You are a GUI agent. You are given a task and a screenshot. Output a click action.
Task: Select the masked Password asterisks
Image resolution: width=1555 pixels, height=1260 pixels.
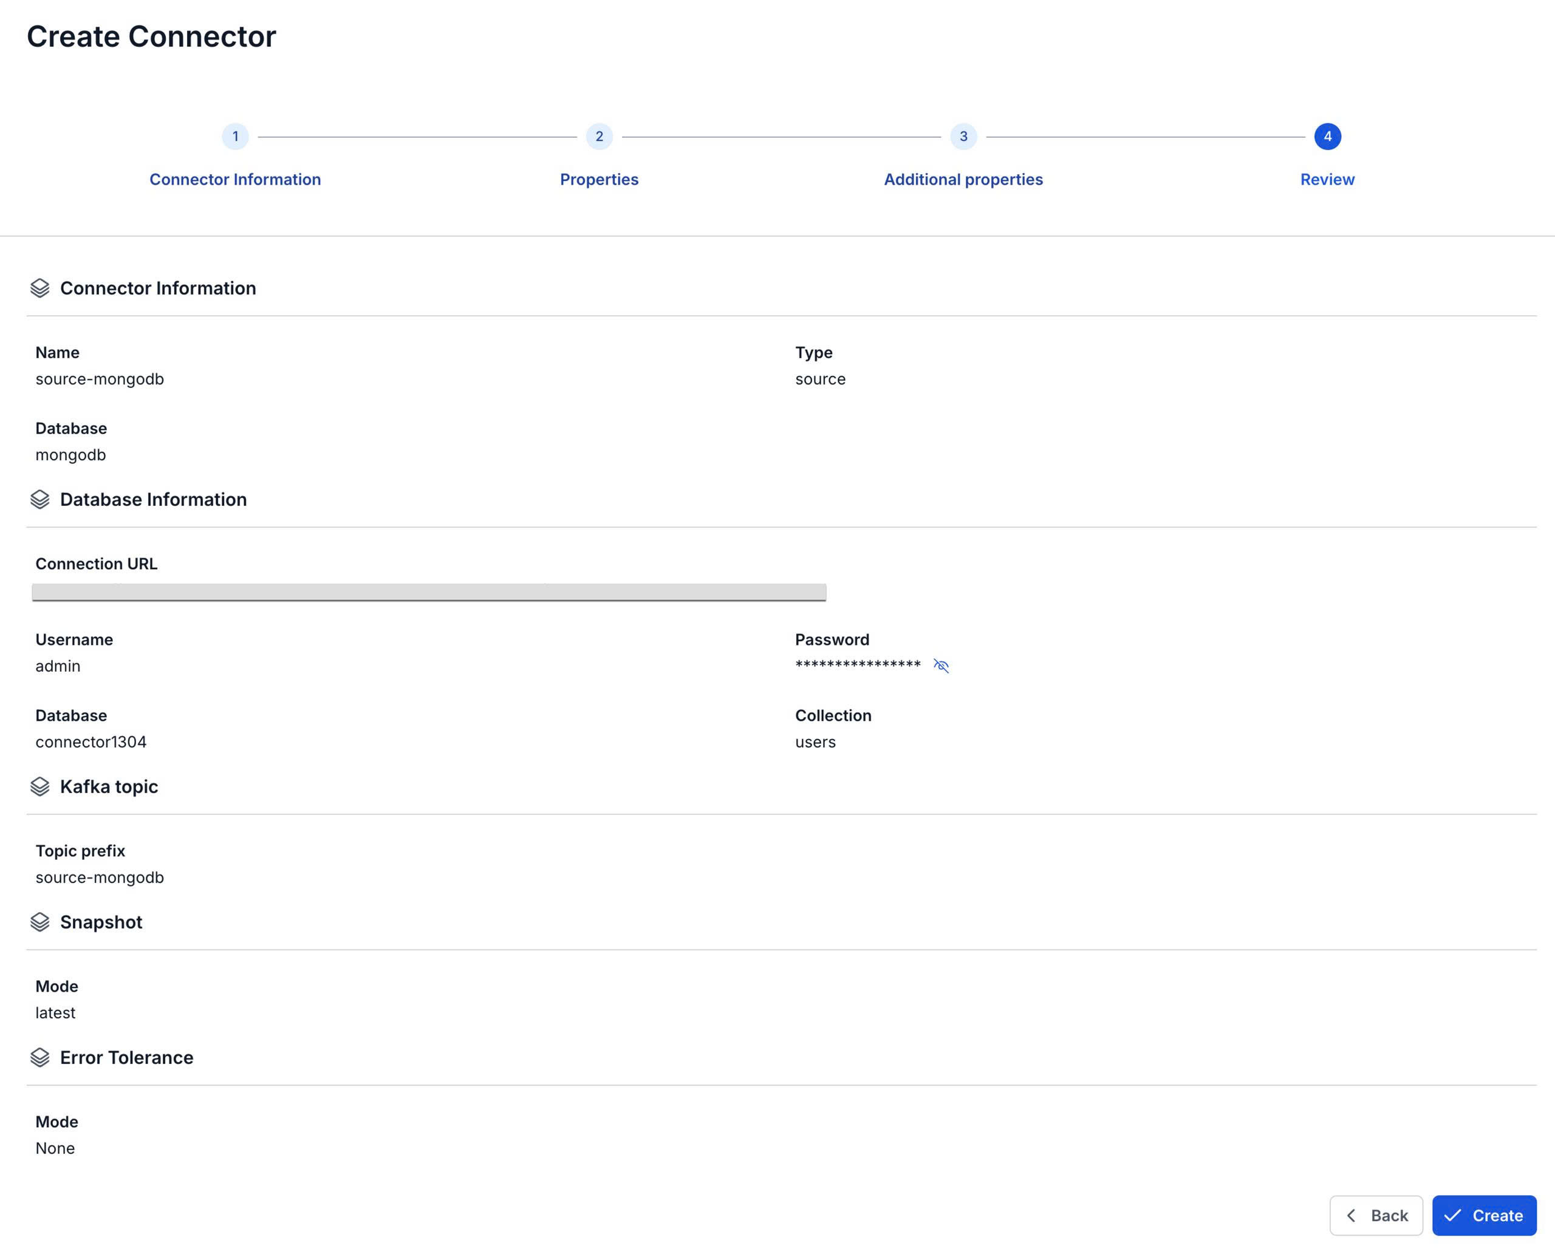pos(858,665)
